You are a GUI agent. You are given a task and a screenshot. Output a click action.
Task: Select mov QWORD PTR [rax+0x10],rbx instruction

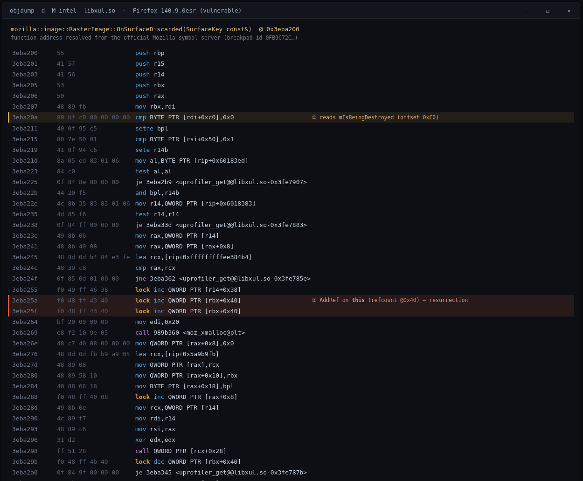pyautogui.click(x=187, y=375)
